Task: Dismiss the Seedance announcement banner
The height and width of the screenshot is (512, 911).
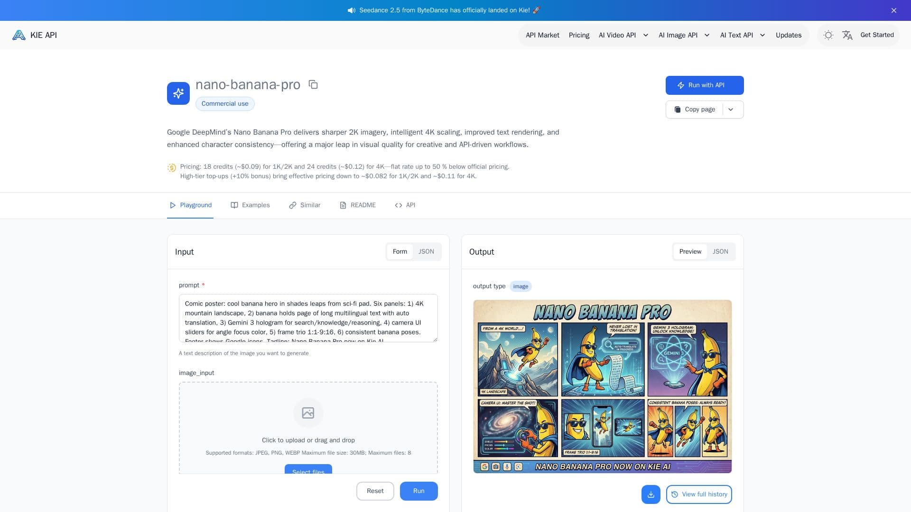Action: coord(894,10)
